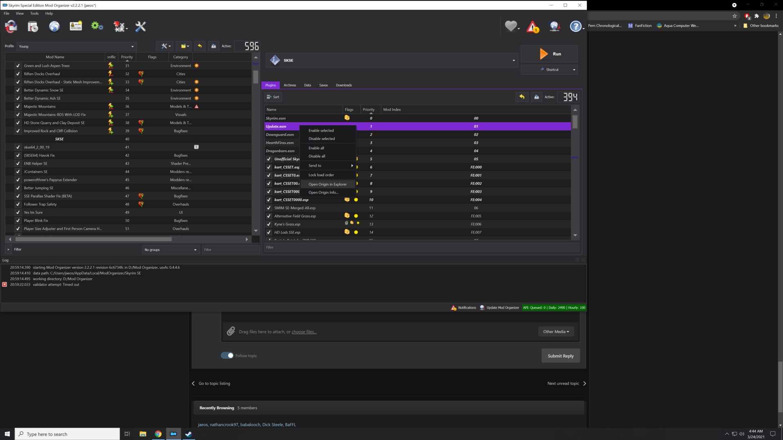Toggle the Follower Trap Safety checkbox
The height and width of the screenshot is (440, 783).
(18, 204)
